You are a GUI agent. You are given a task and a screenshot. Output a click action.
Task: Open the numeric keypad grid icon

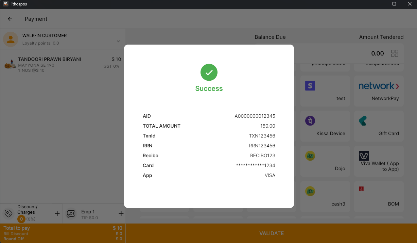pyautogui.click(x=395, y=53)
